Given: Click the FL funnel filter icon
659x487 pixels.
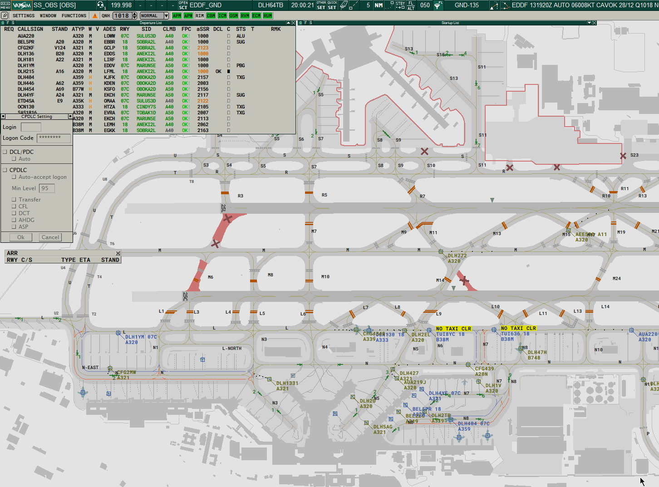Looking at the screenshot, I should pyautogui.click(x=438, y=5).
